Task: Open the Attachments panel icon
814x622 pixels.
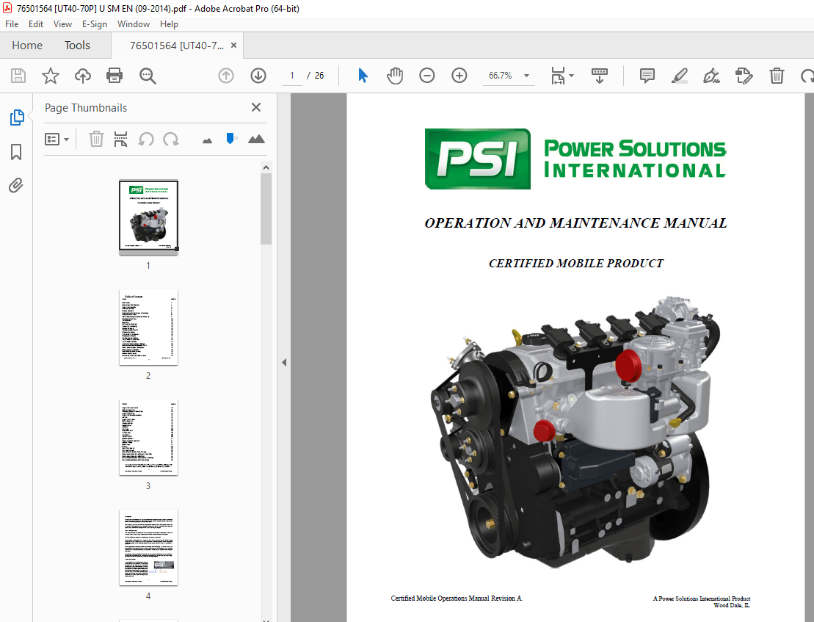Action: click(16, 185)
